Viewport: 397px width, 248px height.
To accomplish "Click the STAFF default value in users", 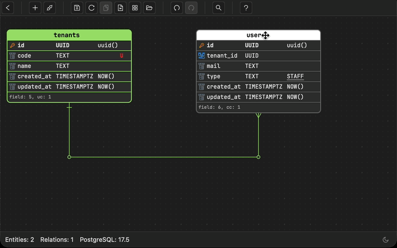I will [x=295, y=76].
